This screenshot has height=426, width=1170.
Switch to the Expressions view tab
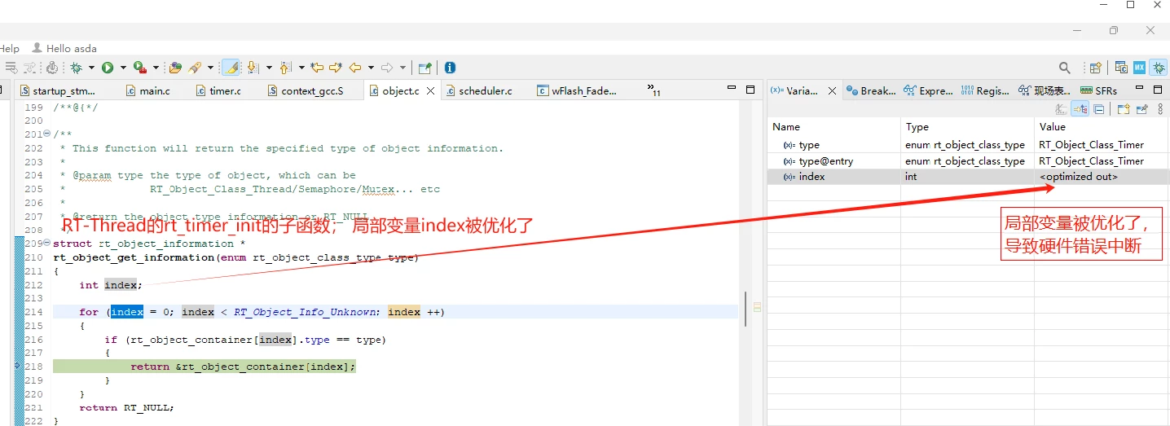928,91
